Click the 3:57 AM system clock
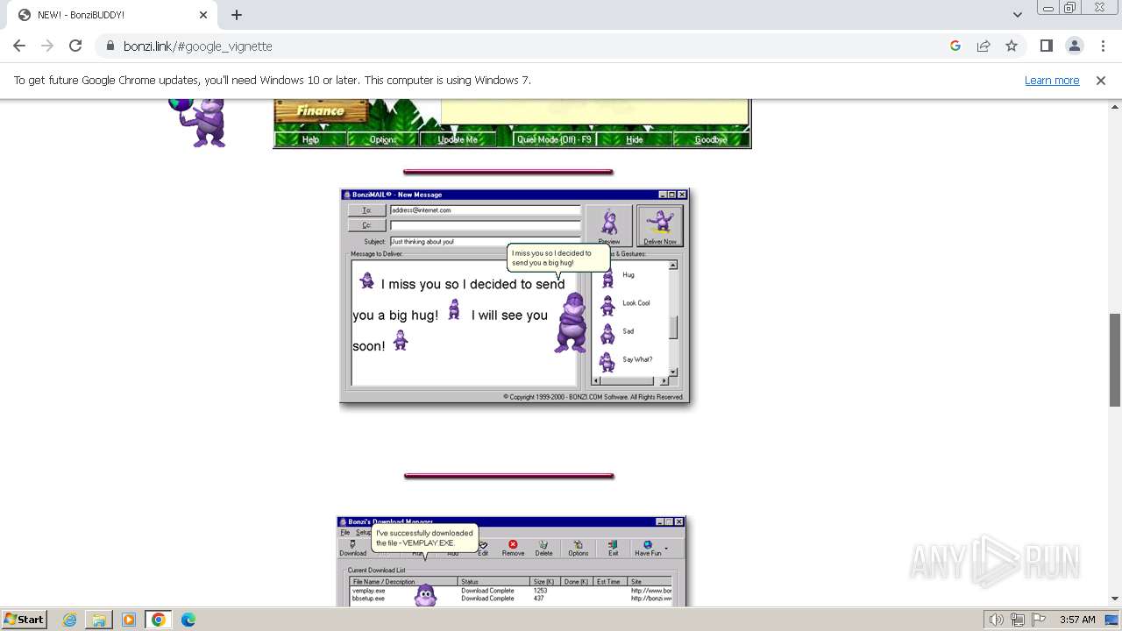 (x=1077, y=620)
